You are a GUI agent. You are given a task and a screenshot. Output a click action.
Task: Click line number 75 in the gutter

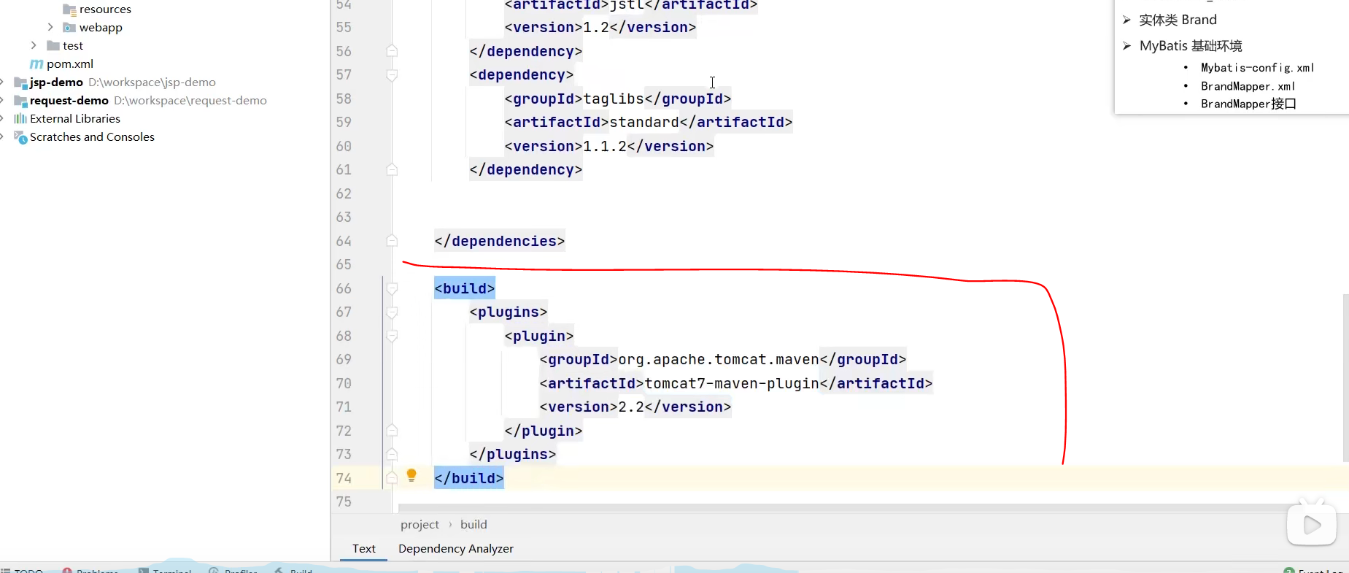click(x=344, y=502)
